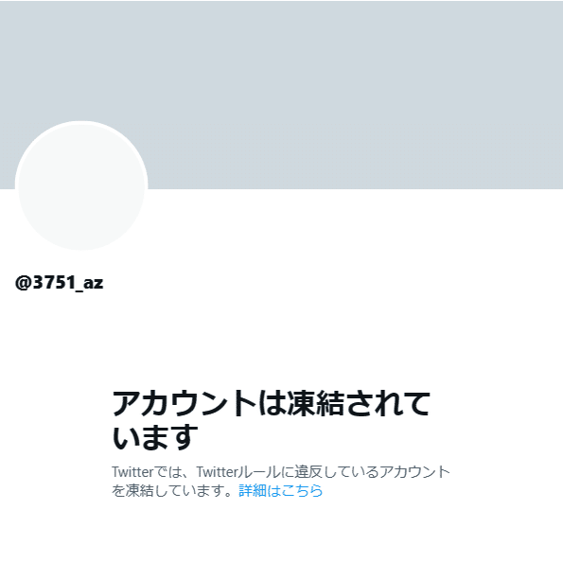This screenshot has width=563, height=563.
Task: Click the first word Twitter in the description
Action: (132, 472)
